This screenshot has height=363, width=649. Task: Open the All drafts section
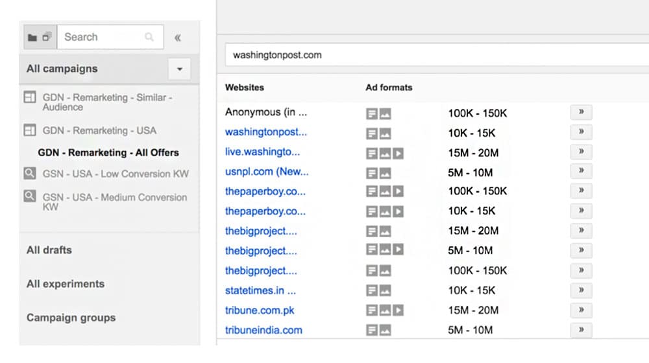click(49, 250)
